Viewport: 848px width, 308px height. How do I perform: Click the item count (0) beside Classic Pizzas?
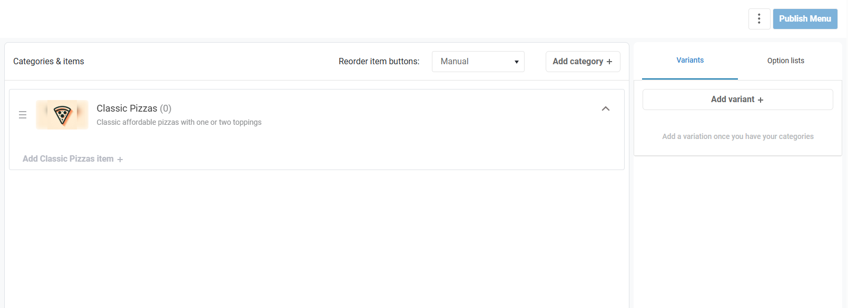click(165, 108)
